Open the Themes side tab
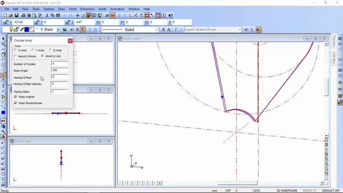The width and height of the screenshot is (343, 193). 334,41
